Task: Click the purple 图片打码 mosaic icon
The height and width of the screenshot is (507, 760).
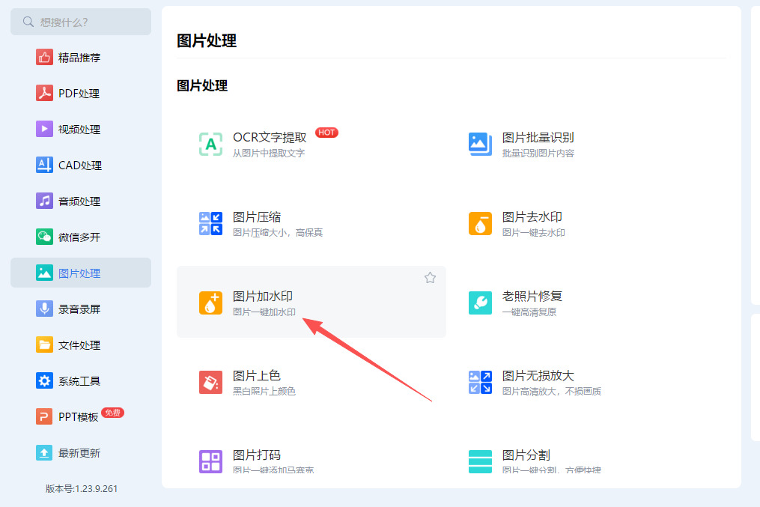Action: 211,461
